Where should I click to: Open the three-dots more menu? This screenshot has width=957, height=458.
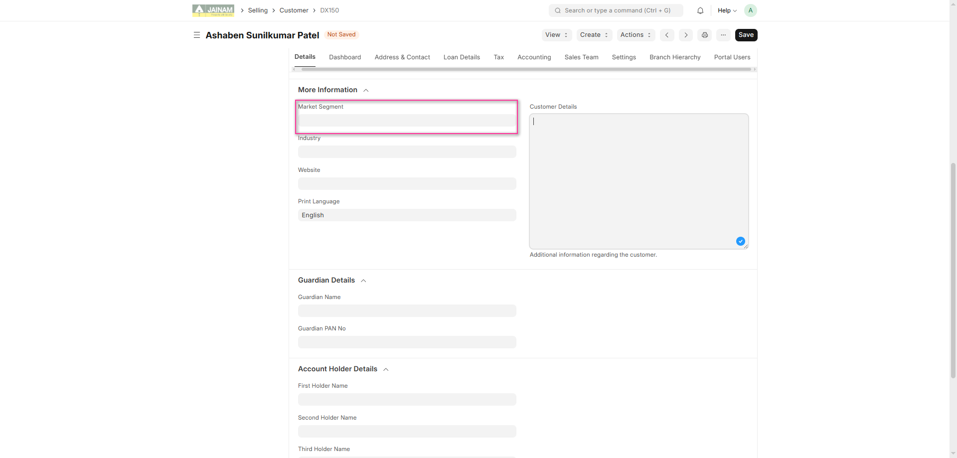[x=723, y=35]
